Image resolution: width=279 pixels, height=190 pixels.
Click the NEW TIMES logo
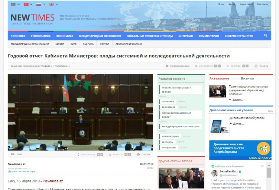click(x=33, y=19)
